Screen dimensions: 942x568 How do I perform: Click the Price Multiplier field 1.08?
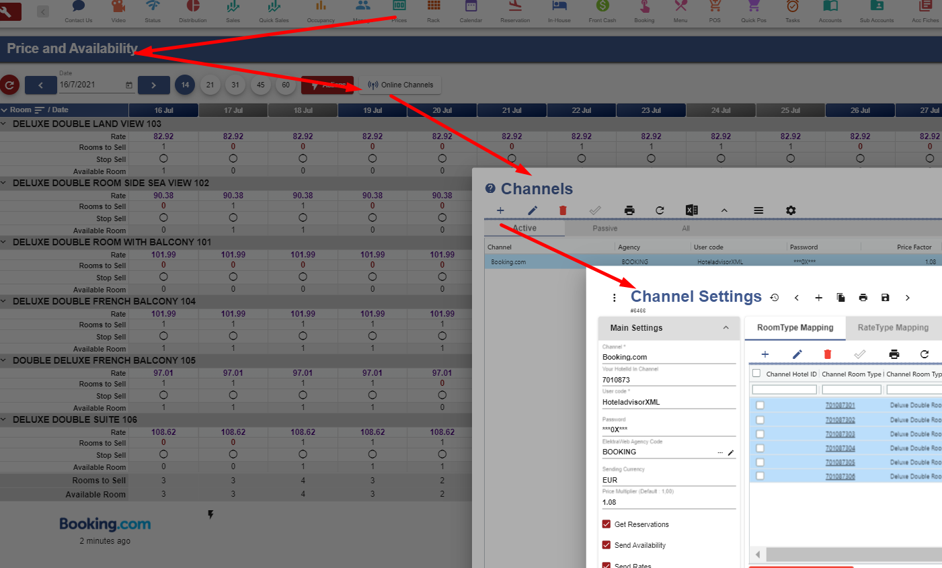(668, 502)
